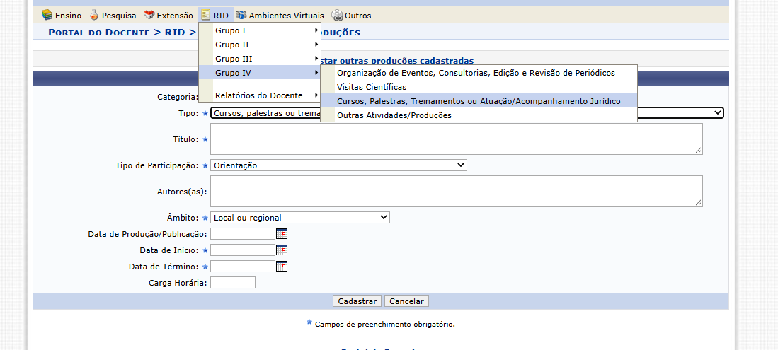
Task: Expand Grupo II submenu
Action: [260, 44]
